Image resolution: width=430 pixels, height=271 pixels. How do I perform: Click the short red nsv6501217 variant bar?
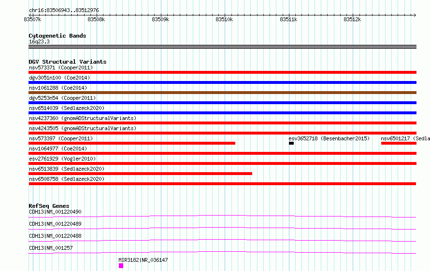tap(399, 143)
